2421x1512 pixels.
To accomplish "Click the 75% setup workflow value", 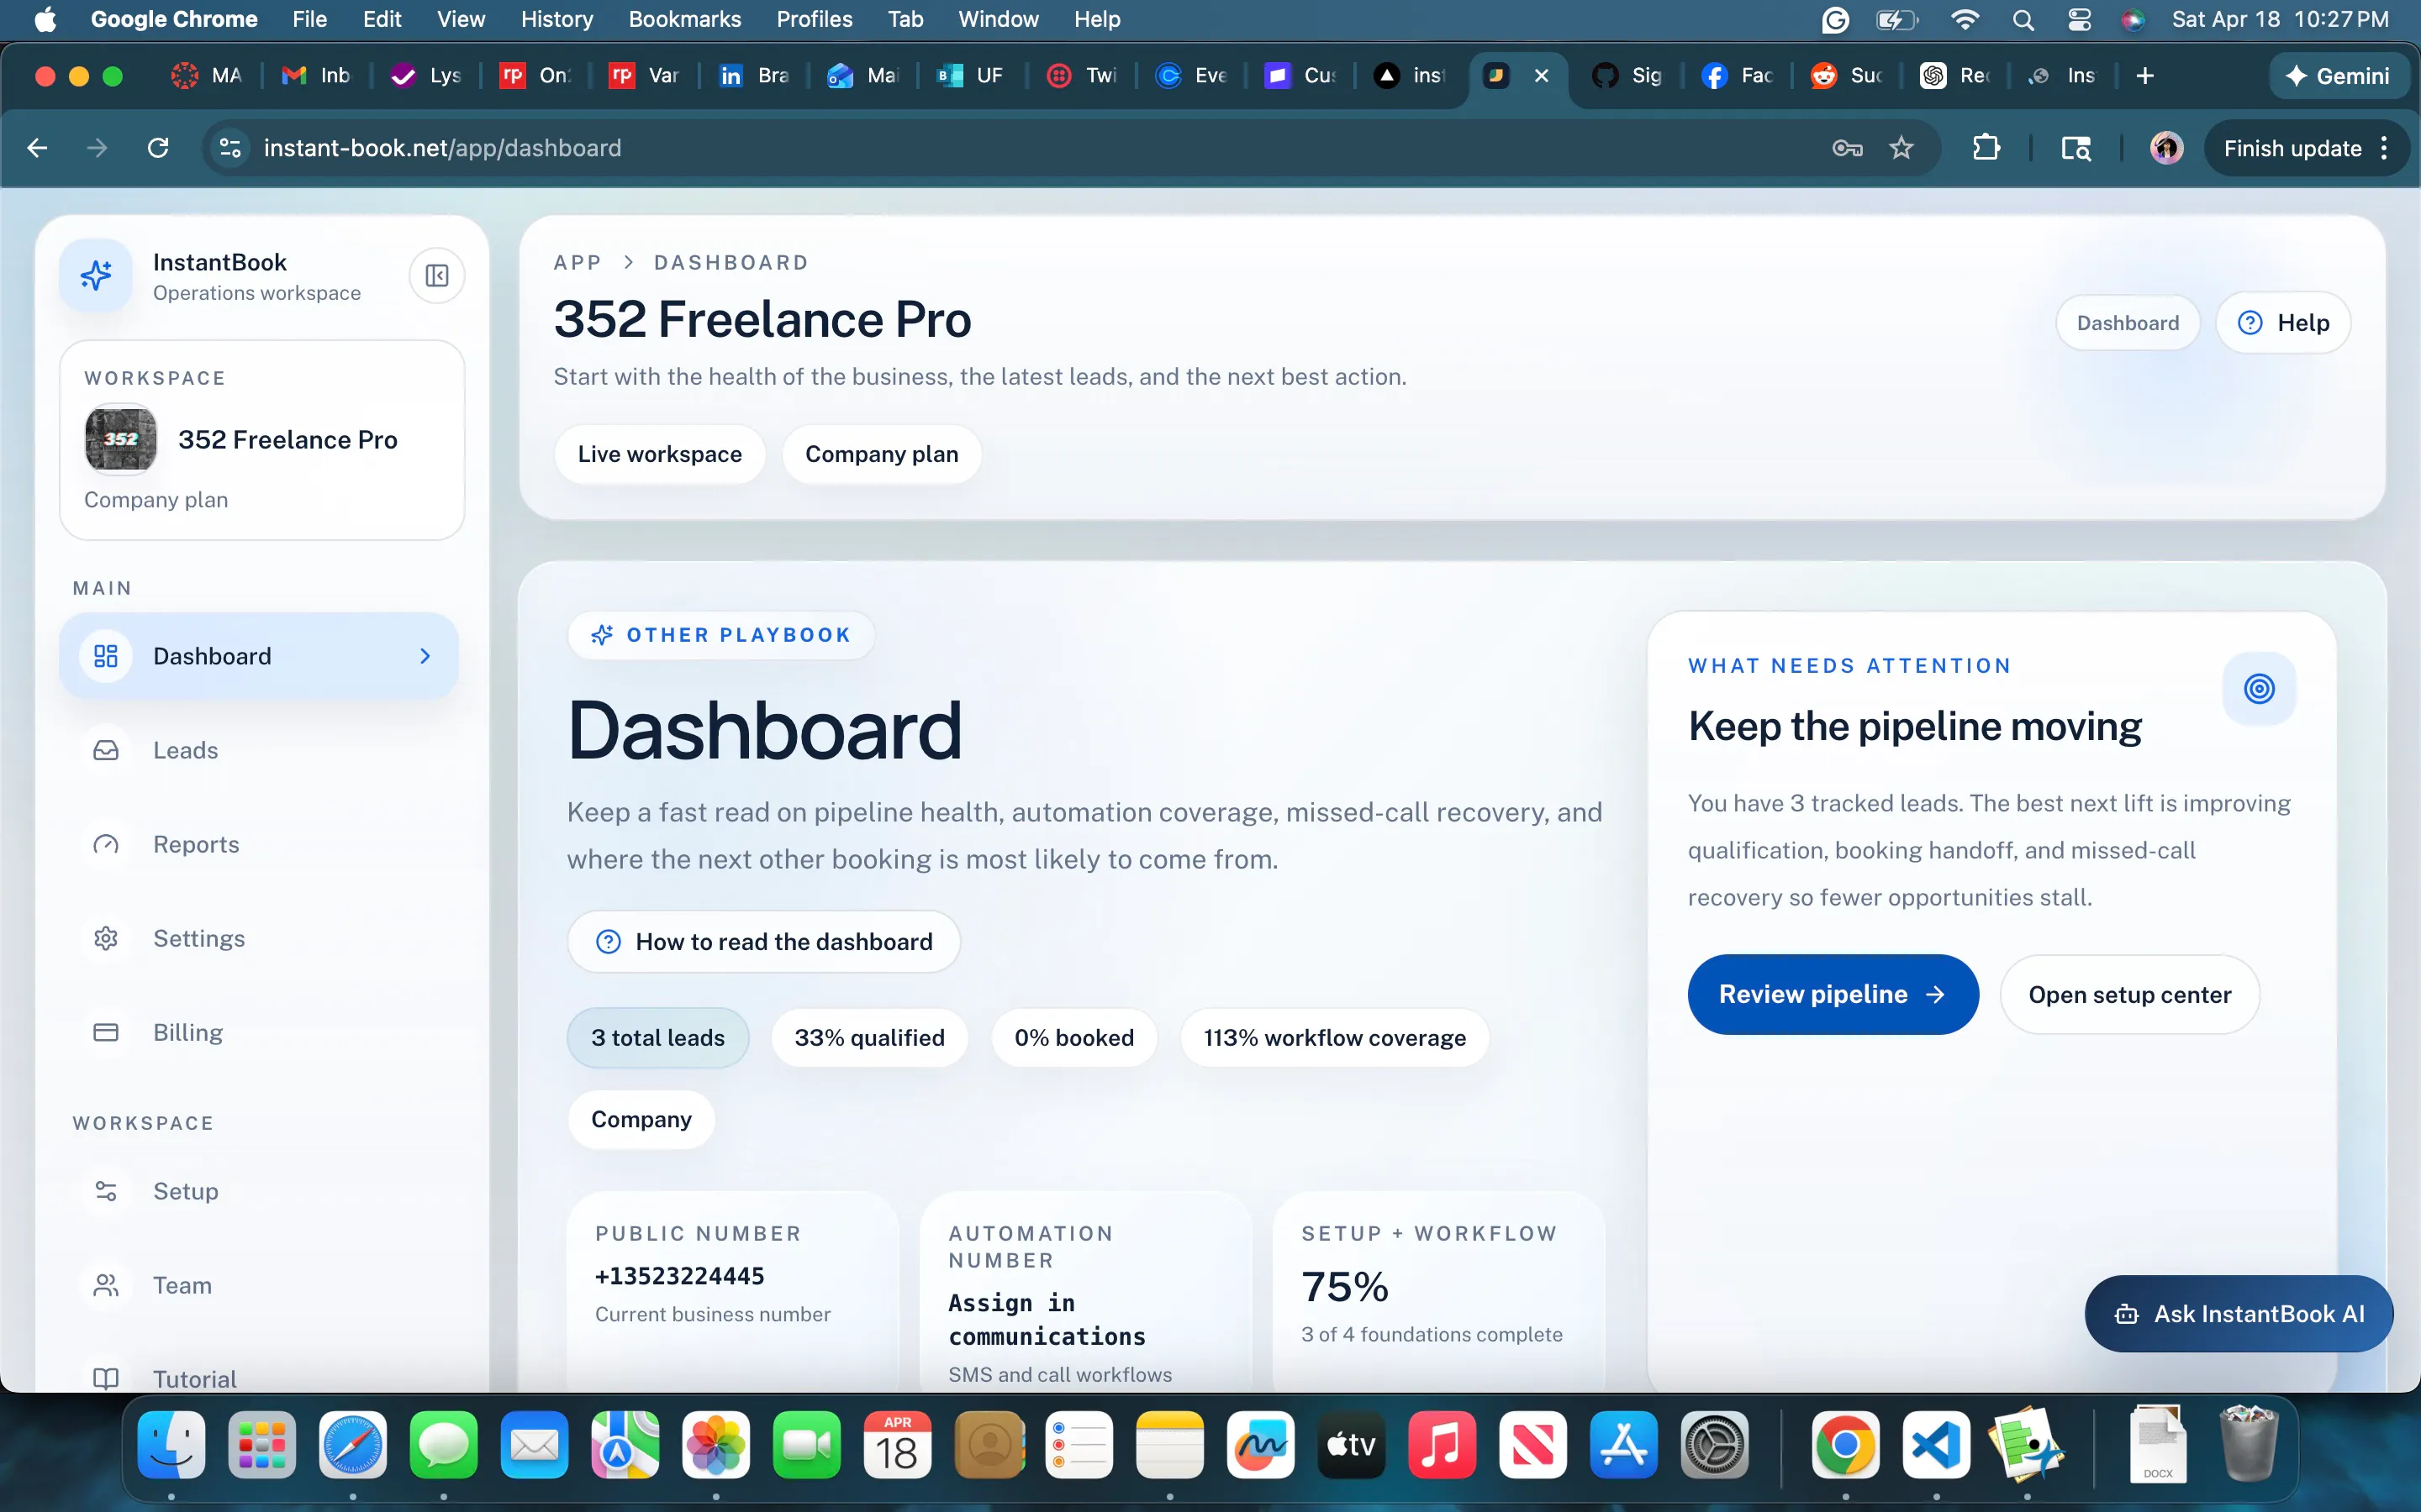I will pyautogui.click(x=1344, y=1287).
